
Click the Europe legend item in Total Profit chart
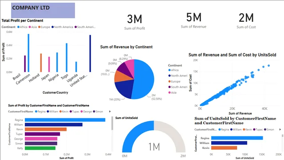(44, 27)
